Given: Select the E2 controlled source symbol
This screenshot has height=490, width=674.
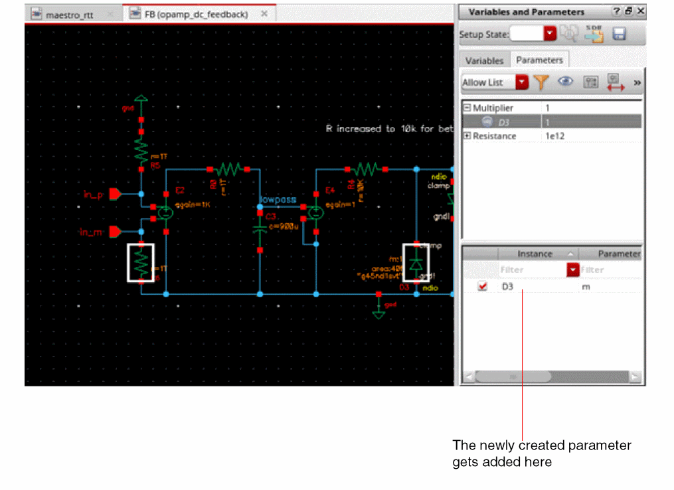Looking at the screenshot, I should [x=165, y=212].
